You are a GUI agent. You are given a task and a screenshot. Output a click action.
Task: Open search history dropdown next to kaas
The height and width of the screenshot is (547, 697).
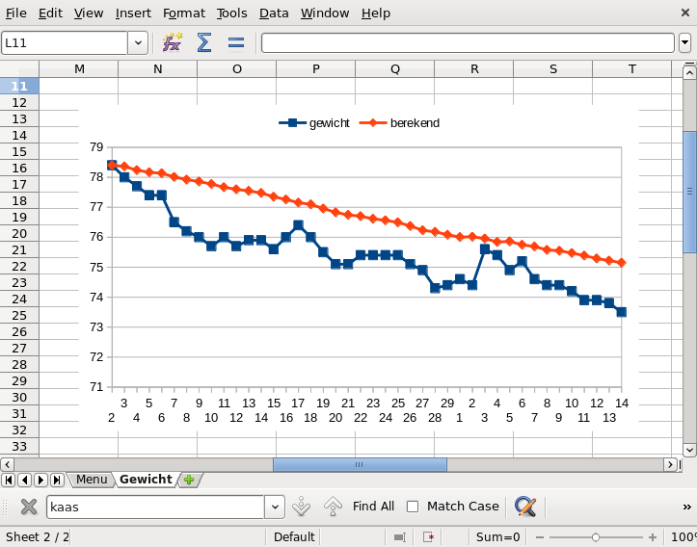pyautogui.click(x=275, y=507)
